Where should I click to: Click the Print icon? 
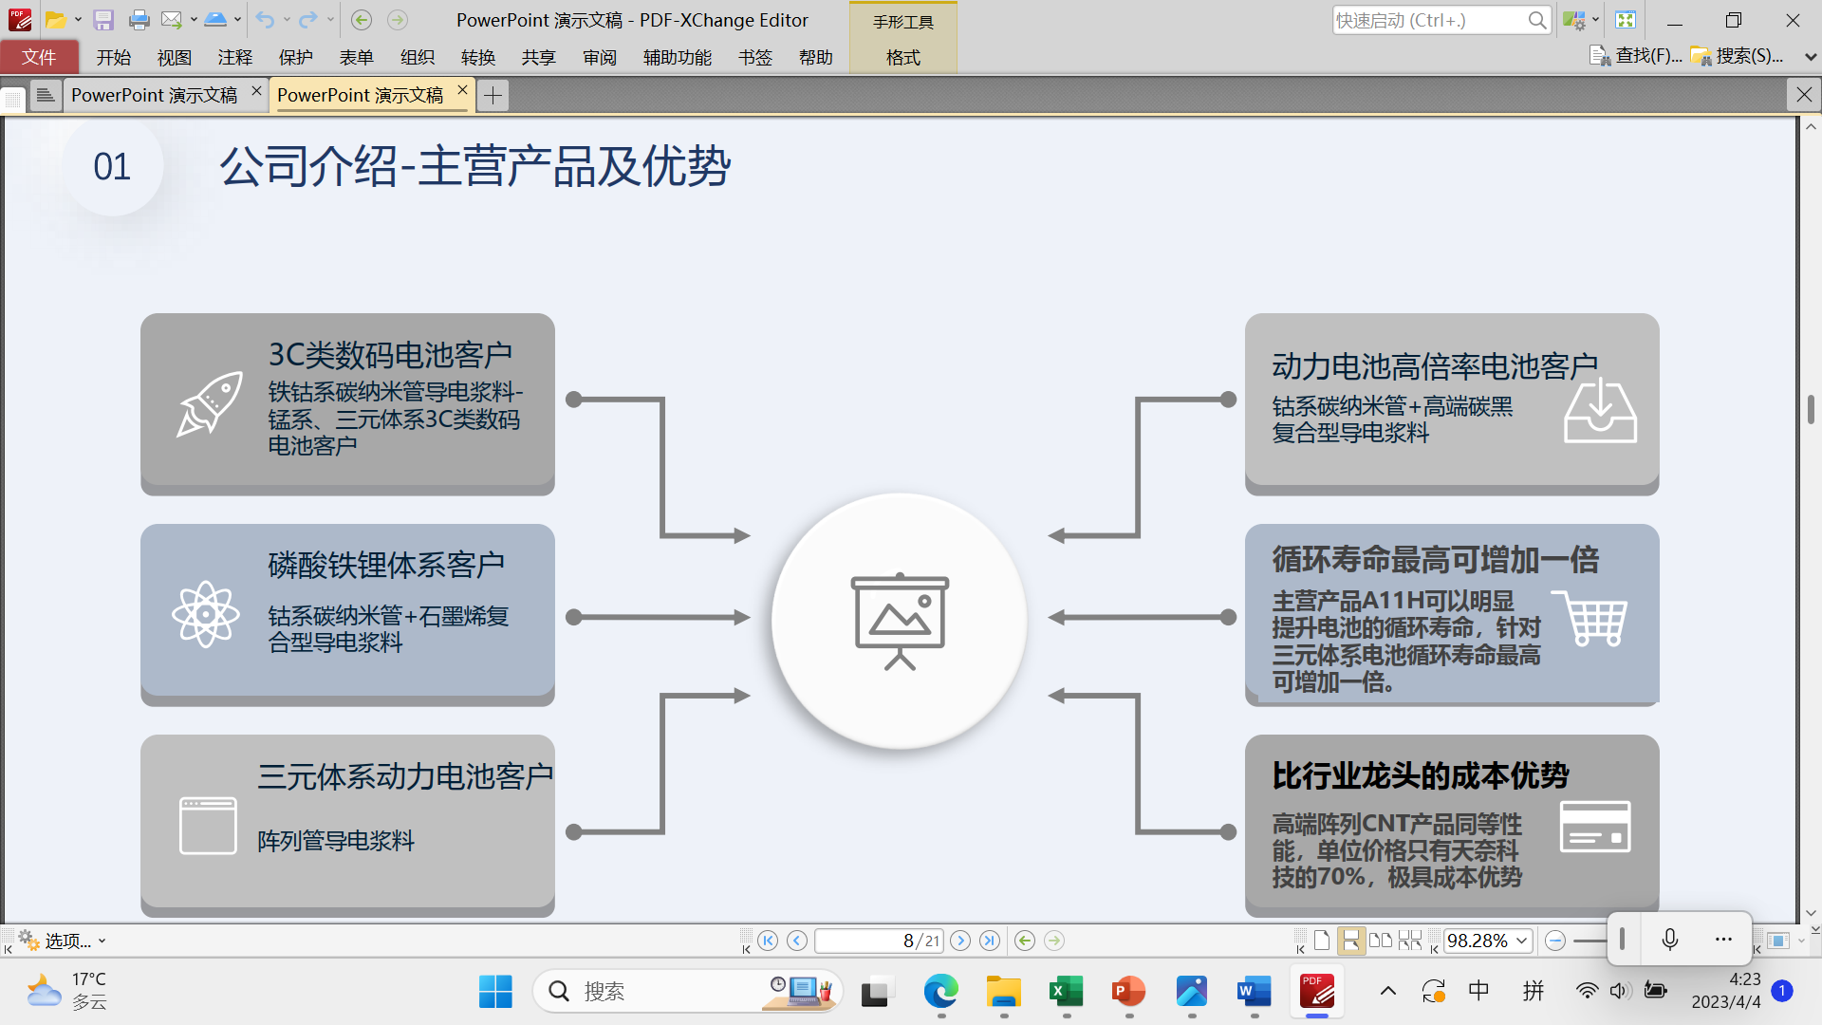click(x=139, y=20)
